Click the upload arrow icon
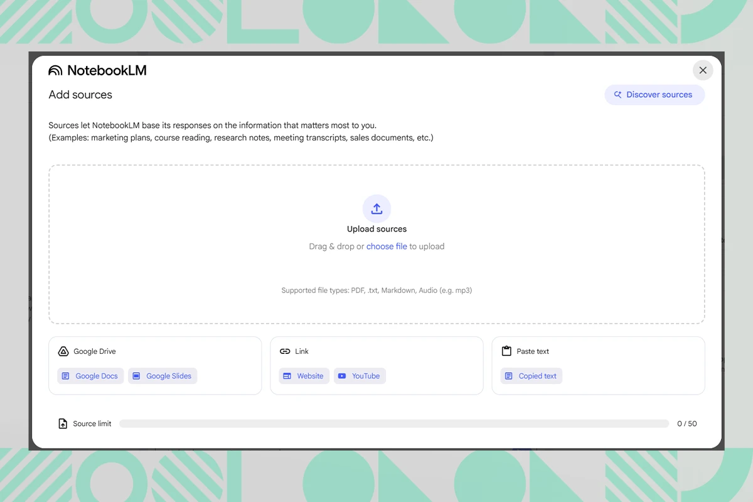The width and height of the screenshot is (753, 502). tap(376, 209)
